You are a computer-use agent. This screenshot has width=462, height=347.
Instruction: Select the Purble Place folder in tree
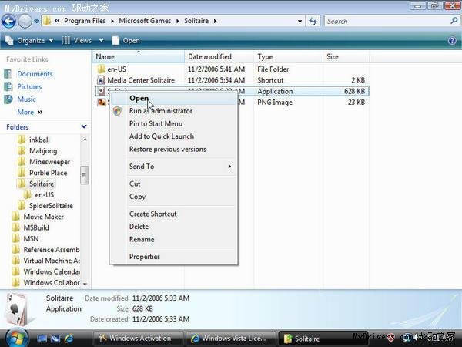pyautogui.click(x=42, y=173)
